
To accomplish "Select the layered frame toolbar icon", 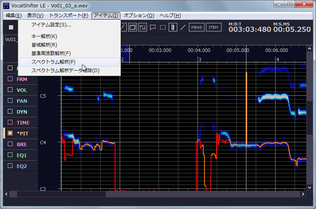I will (x=133, y=27).
